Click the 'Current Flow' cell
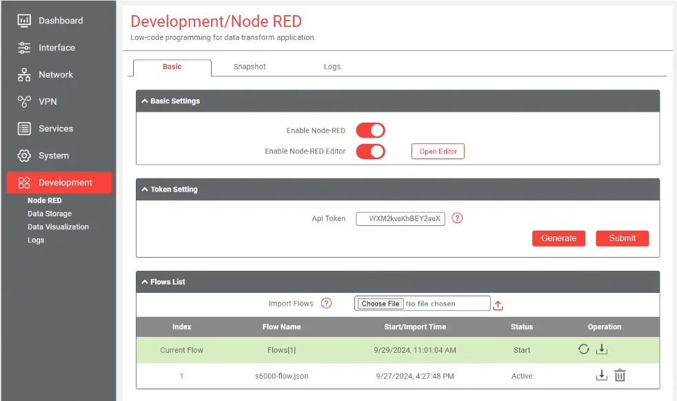Screen dimensions: 677x401 tap(182, 350)
